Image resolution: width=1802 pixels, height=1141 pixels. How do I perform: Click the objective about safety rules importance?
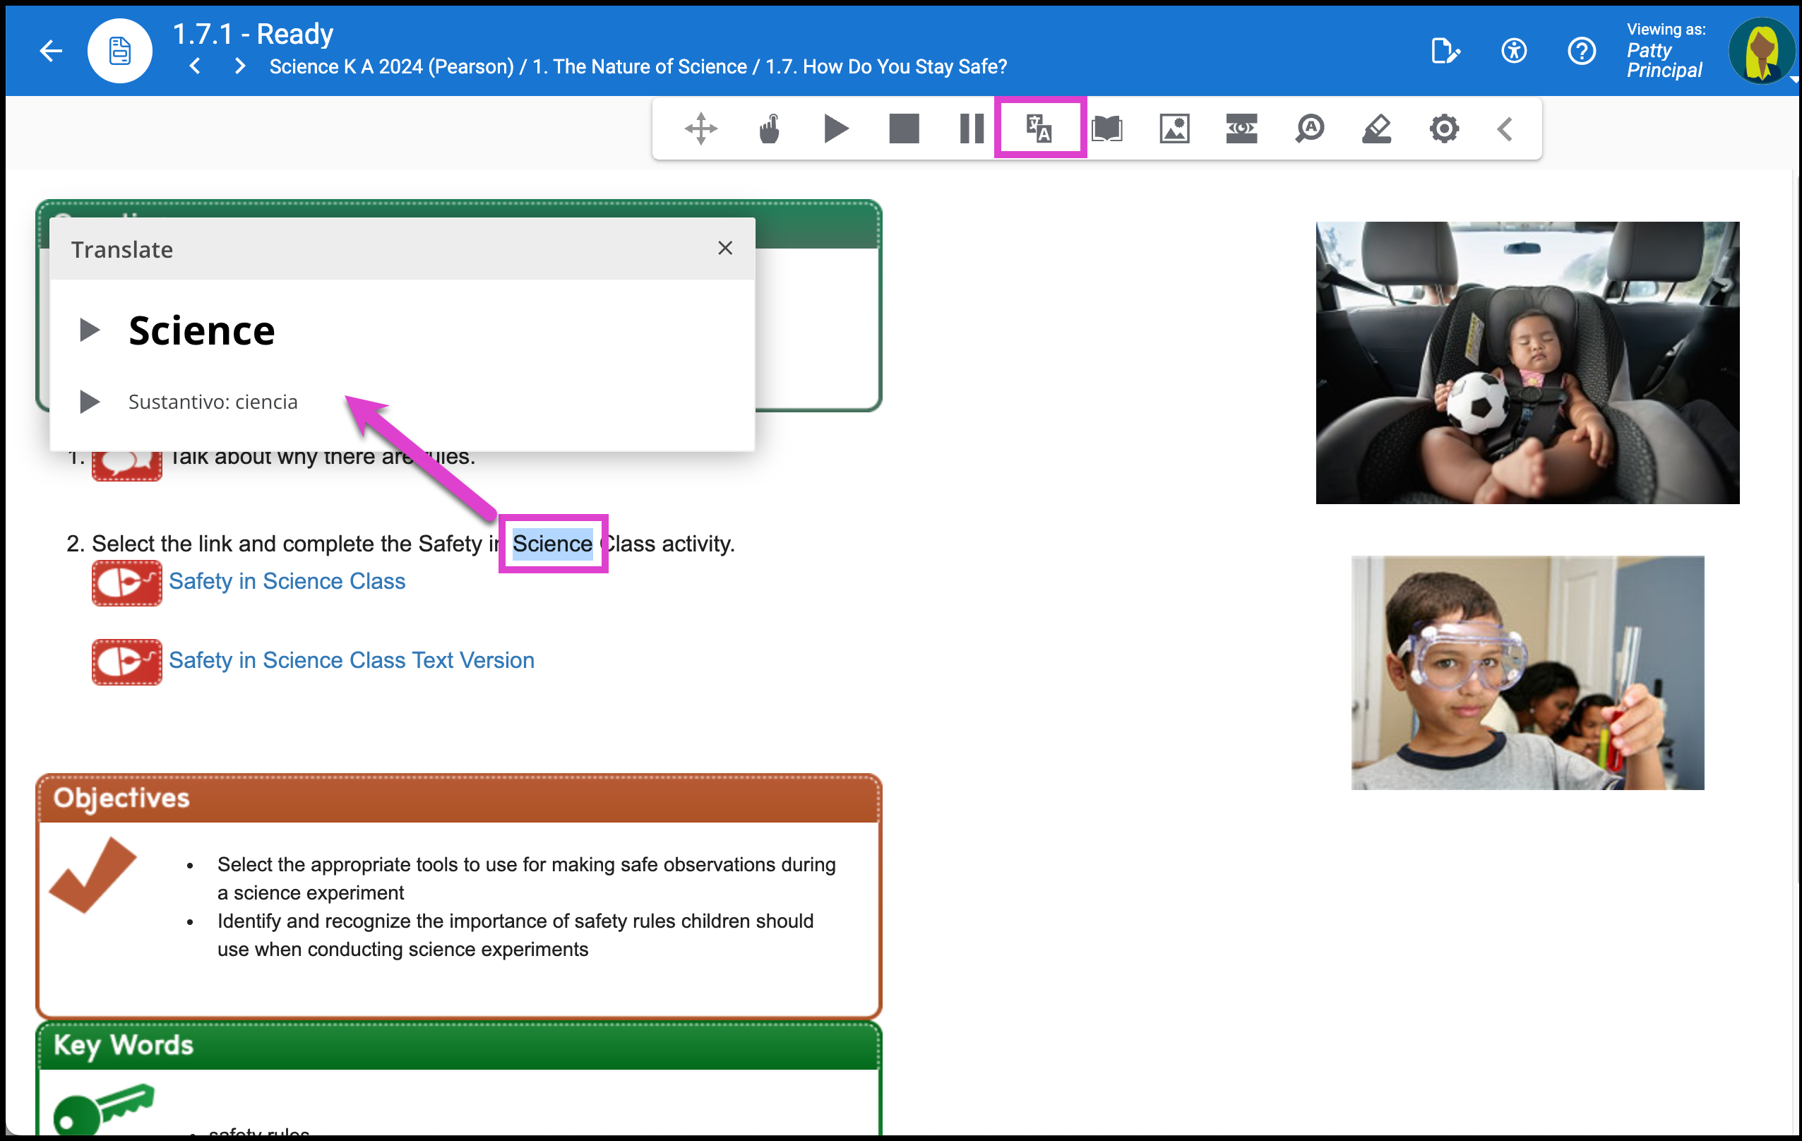[x=515, y=935]
